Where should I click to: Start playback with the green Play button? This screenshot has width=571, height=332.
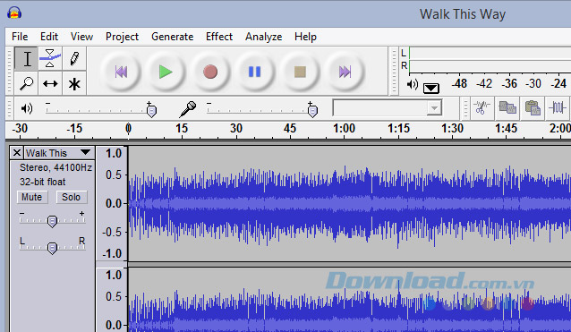pyautogui.click(x=166, y=72)
